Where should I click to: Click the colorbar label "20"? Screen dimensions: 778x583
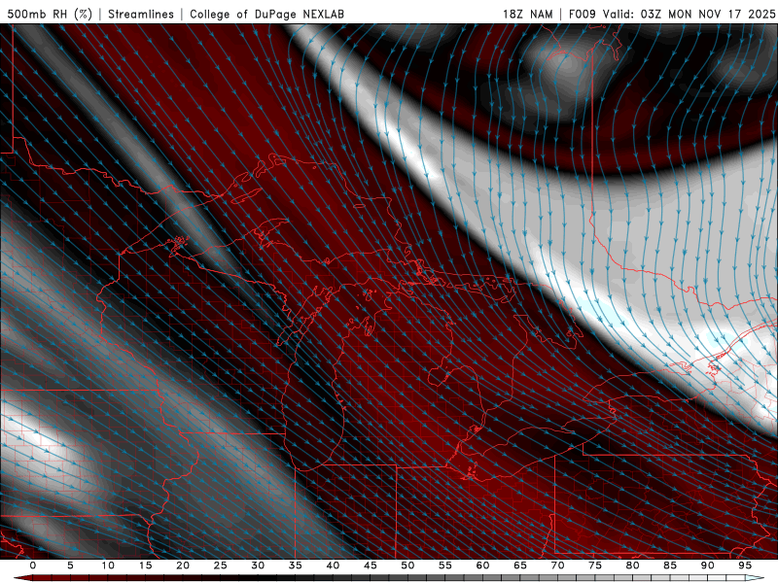coord(183,566)
